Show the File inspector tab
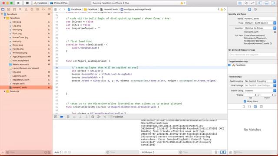 coord(250,10)
